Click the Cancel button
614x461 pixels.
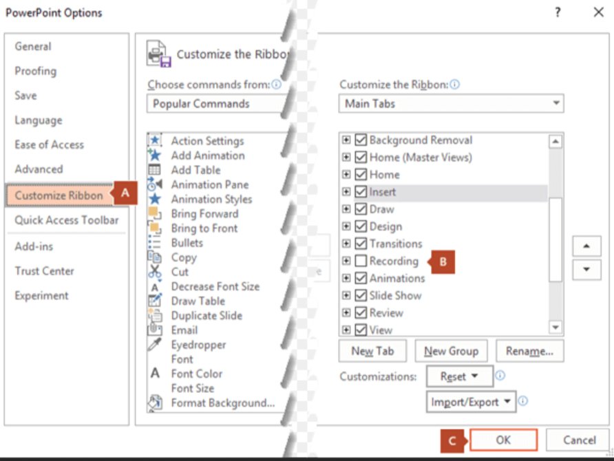[580, 440]
